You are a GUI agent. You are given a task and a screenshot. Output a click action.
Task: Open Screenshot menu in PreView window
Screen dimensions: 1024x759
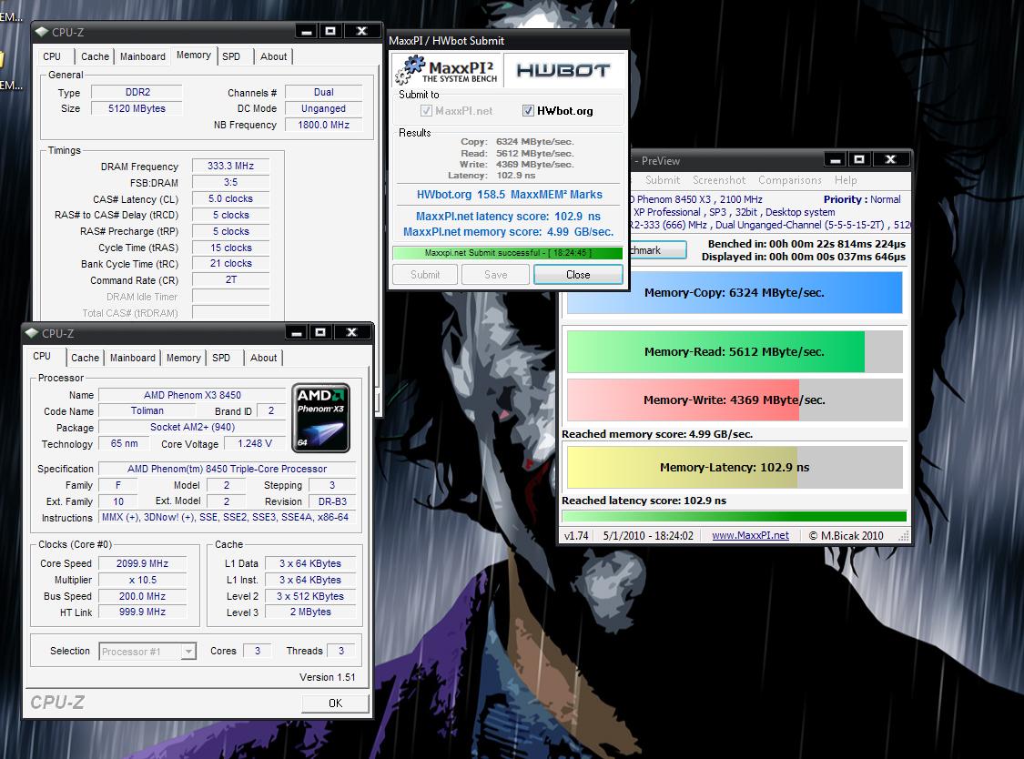(718, 180)
